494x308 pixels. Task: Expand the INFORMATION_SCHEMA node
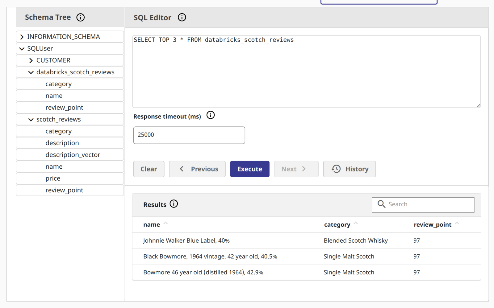click(22, 37)
